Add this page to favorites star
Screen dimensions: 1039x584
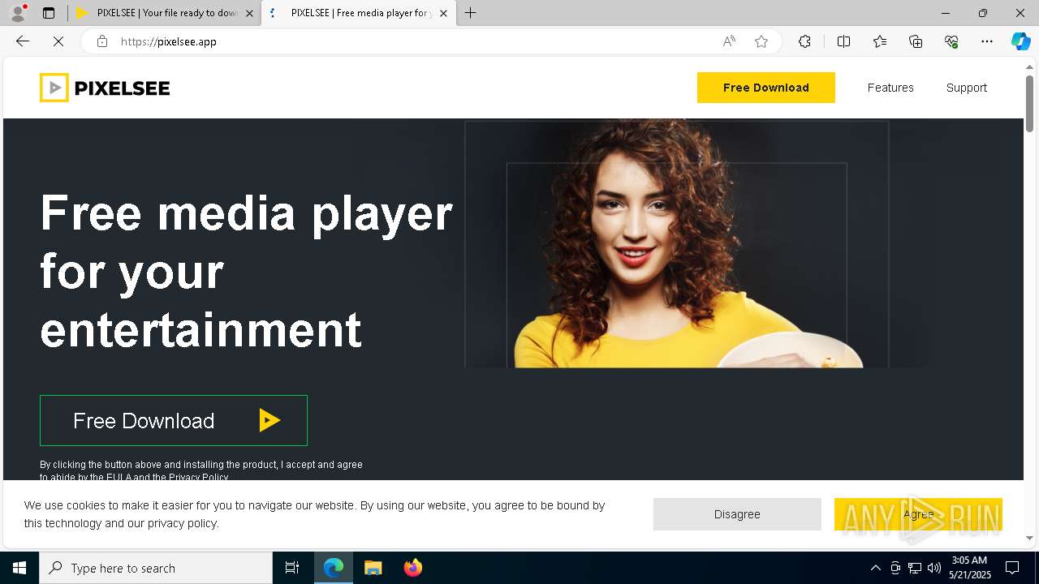pos(761,41)
